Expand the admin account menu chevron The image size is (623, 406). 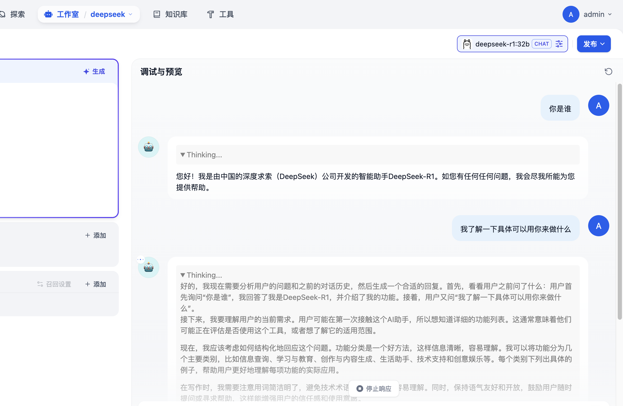[610, 14]
